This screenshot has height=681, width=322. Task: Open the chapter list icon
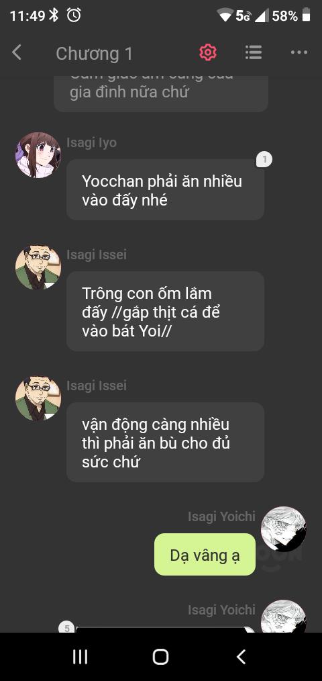click(x=254, y=52)
